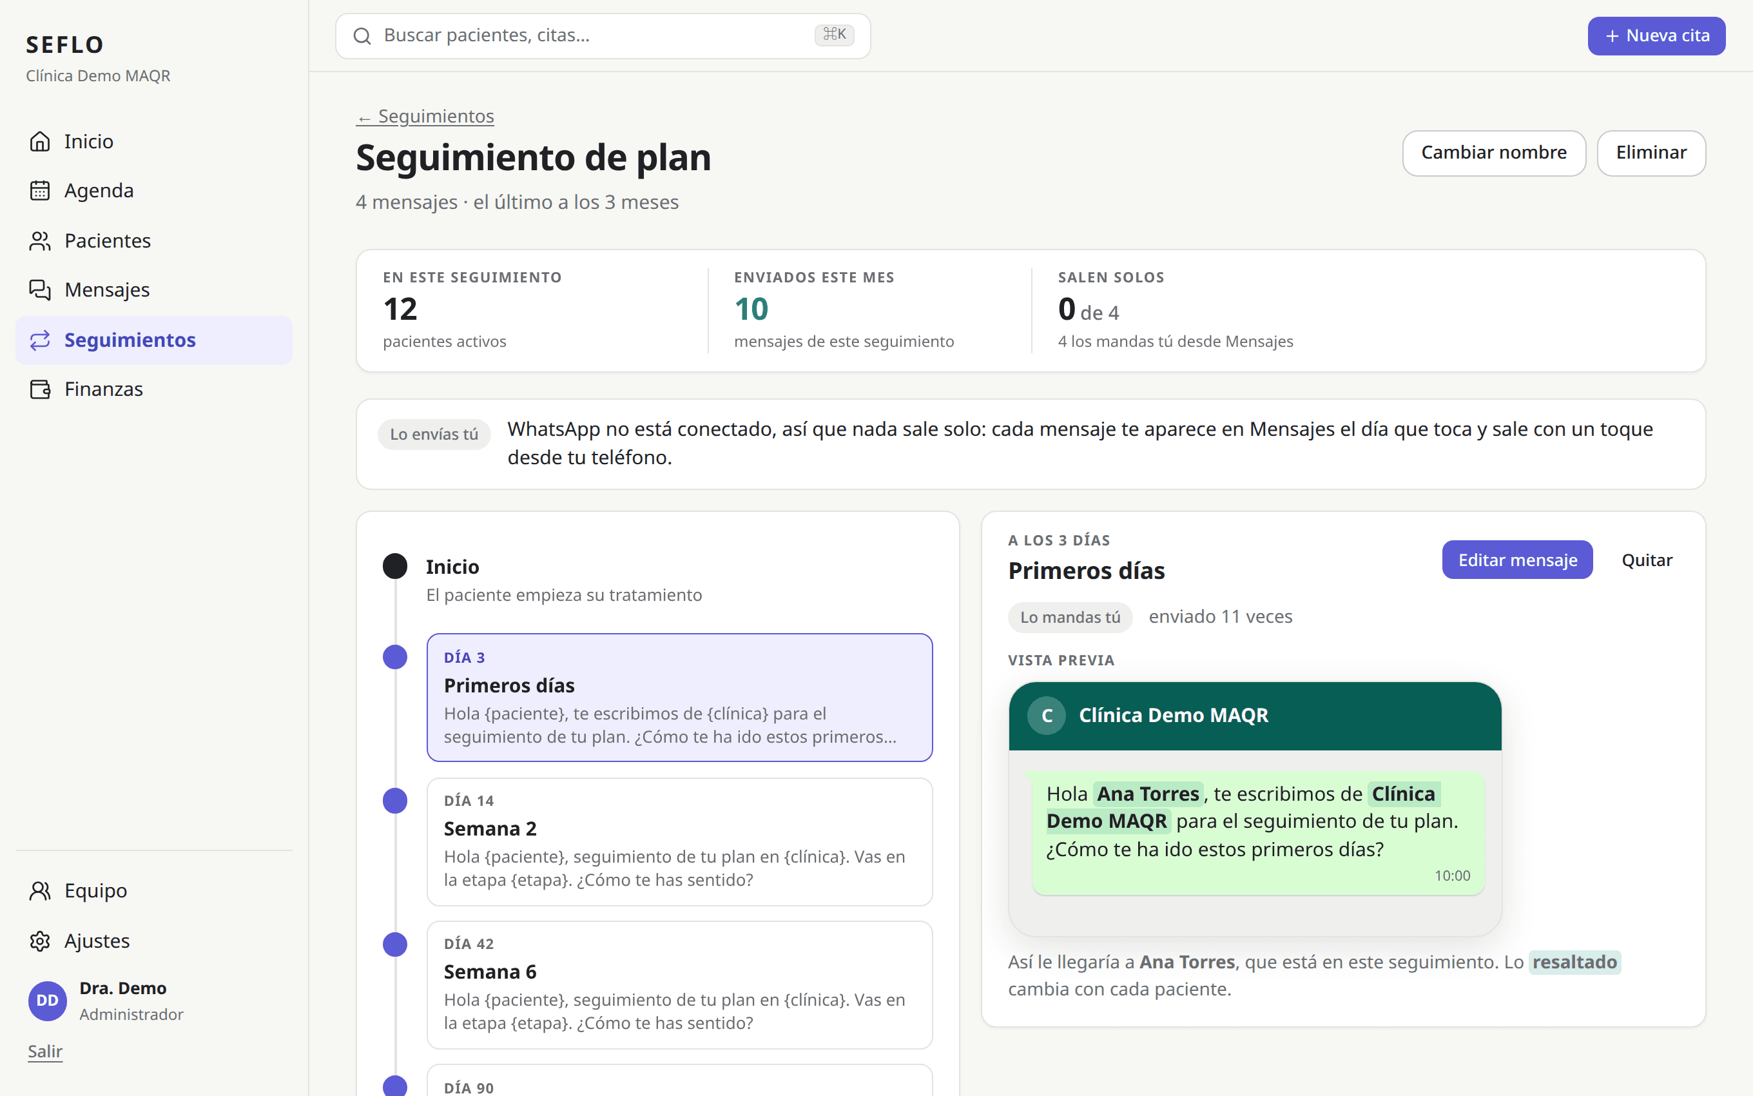The image size is (1753, 1096).
Task: Click the Finanzas wallet icon
Action: (40, 389)
